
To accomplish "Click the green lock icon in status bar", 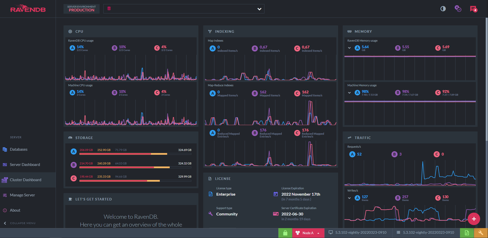I will point(285,233).
